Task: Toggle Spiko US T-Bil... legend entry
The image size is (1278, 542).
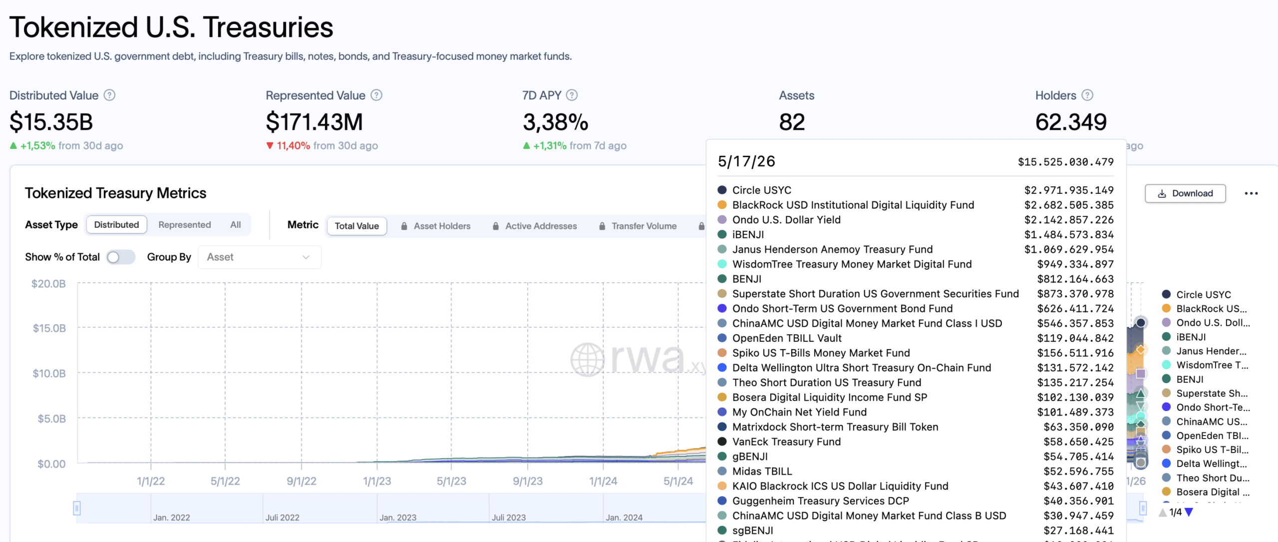Action: [x=1205, y=449]
